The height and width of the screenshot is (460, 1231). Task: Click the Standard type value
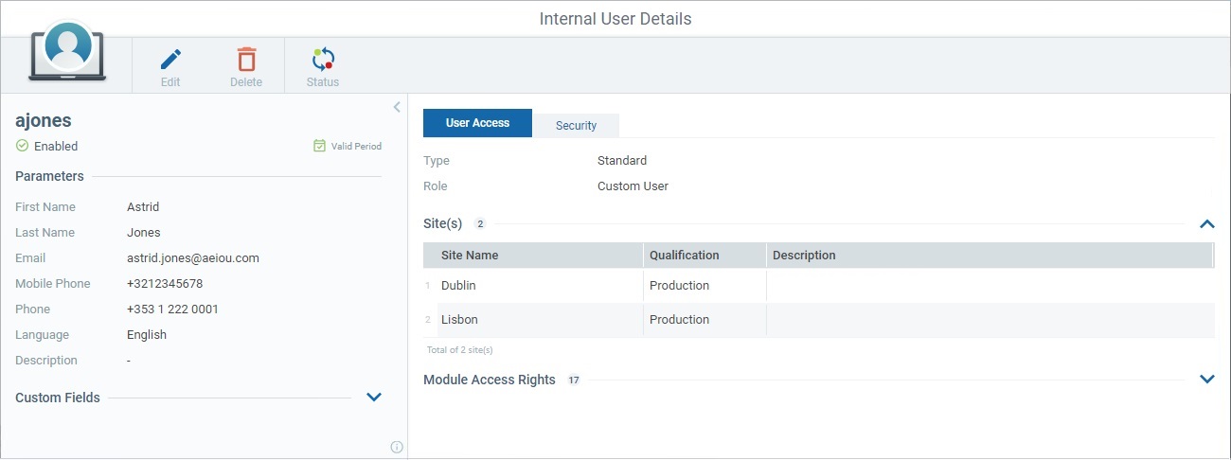point(622,161)
